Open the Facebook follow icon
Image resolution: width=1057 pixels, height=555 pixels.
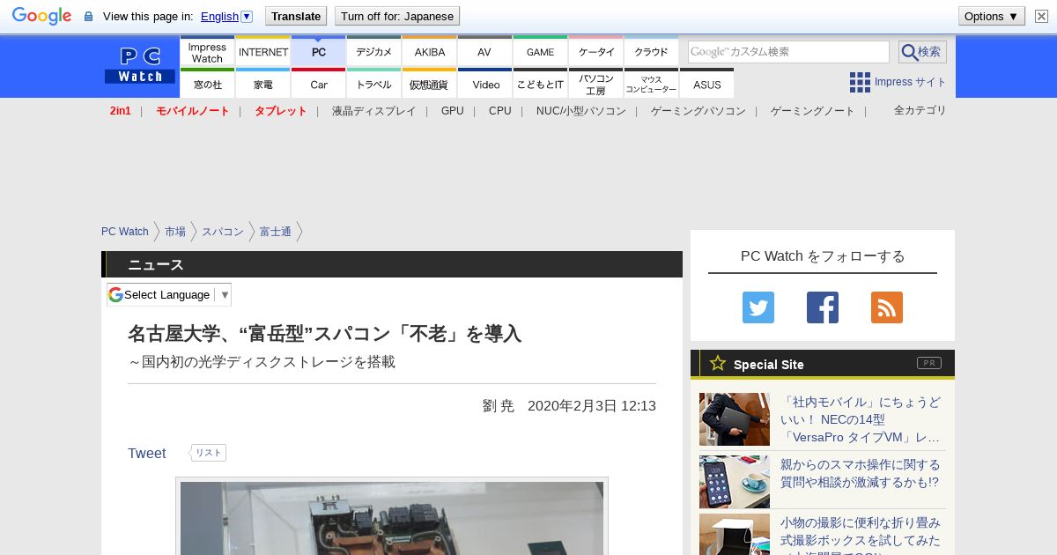823,307
